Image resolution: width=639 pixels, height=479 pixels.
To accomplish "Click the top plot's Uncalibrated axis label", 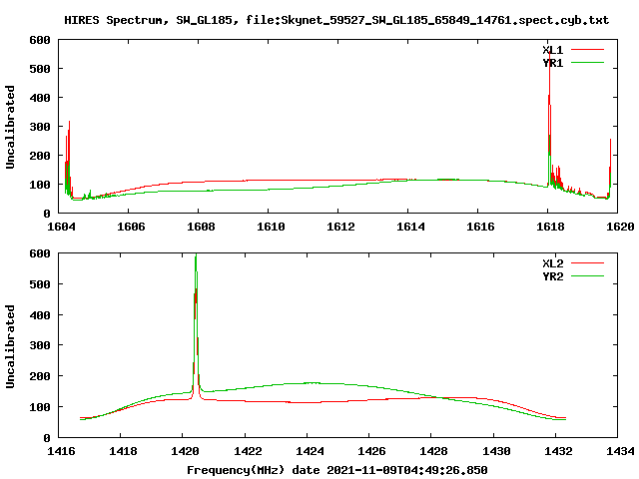I will click(x=10, y=127).
